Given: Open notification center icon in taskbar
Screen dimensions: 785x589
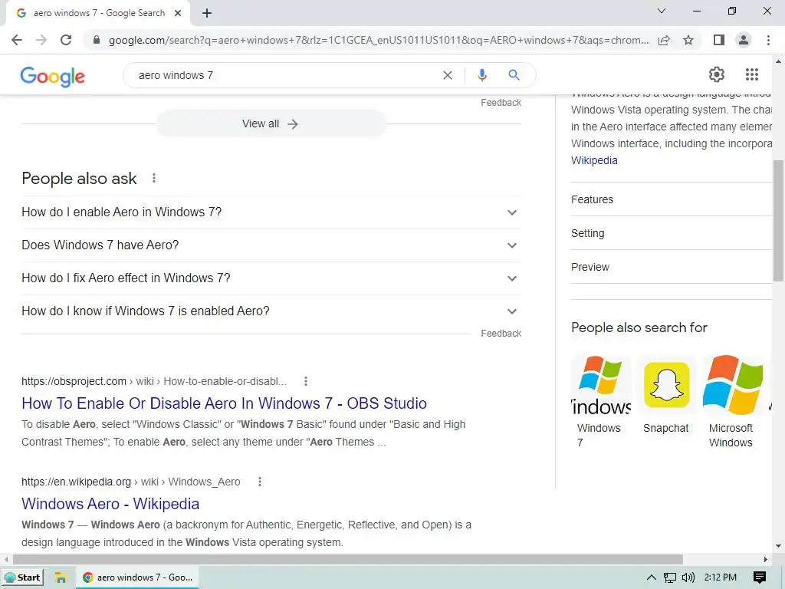Looking at the screenshot, I should coord(760,577).
